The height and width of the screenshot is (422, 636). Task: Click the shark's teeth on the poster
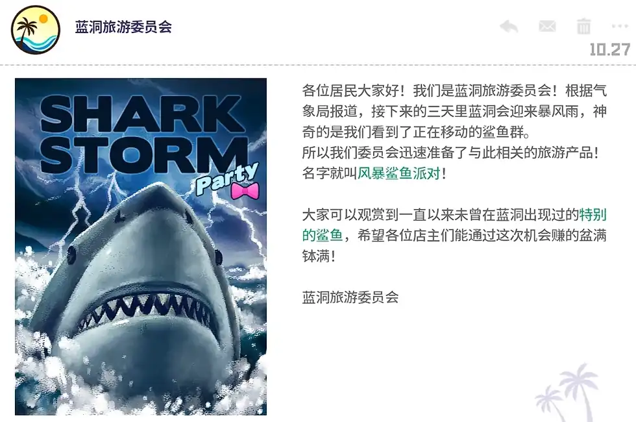pyautogui.click(x=144, y=309)
